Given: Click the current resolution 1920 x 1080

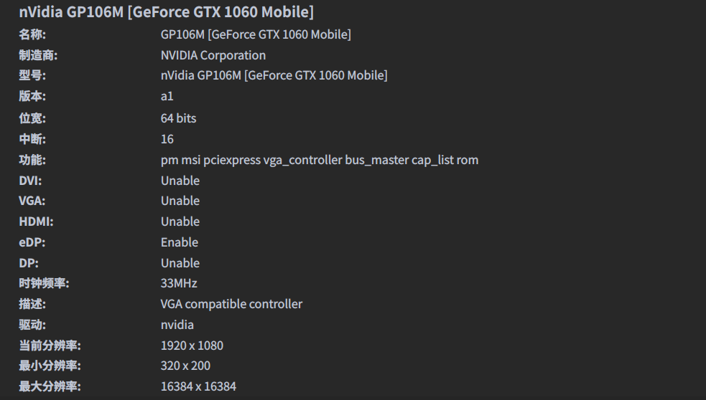Looking at the screenshot, I should tap(192, 346).
